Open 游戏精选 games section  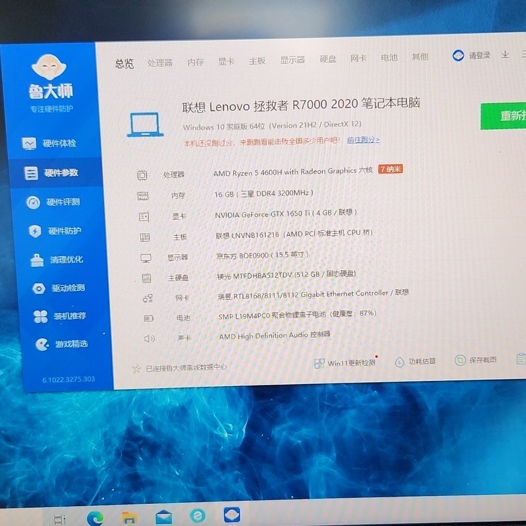coord(62,344)
